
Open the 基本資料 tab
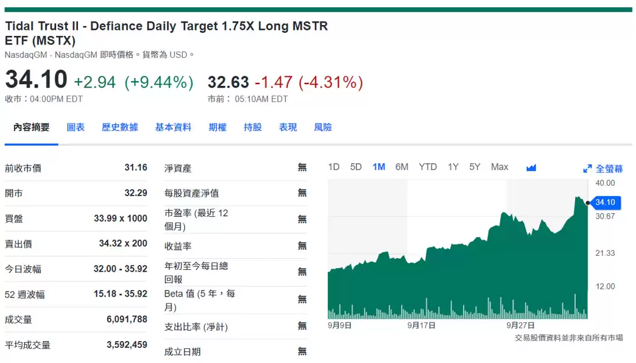tap(173, 127)
